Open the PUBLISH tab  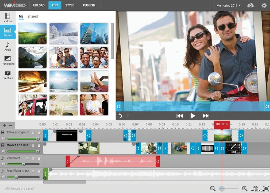click(89, 5)
